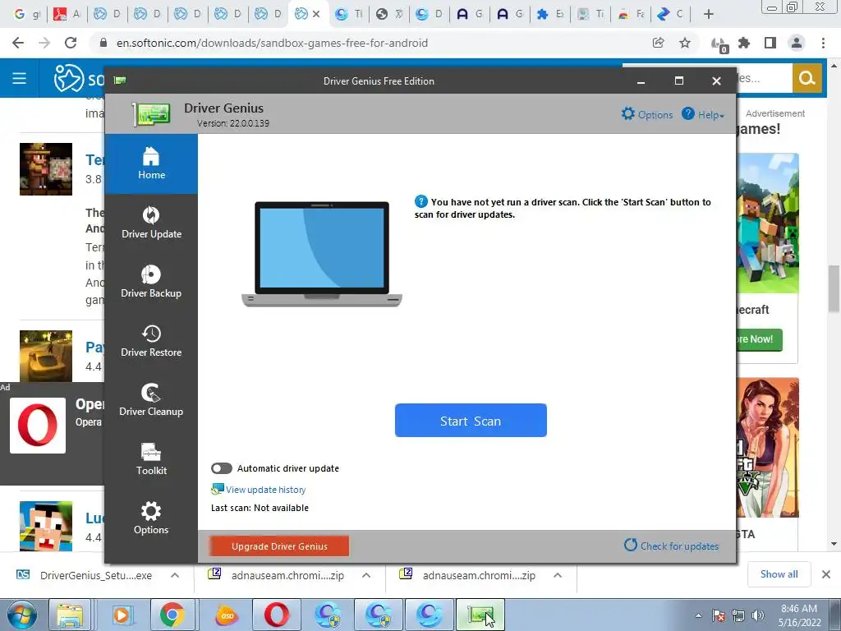Click the GTA cover thumbnail
Image resolution: width=841 pixels, height=631 pixels.
768,448
